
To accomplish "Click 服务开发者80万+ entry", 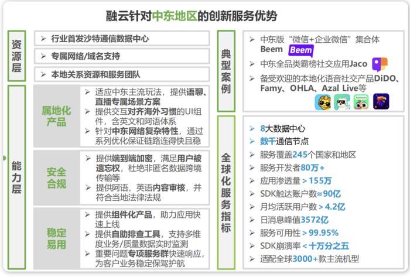I will click(292, 167).
